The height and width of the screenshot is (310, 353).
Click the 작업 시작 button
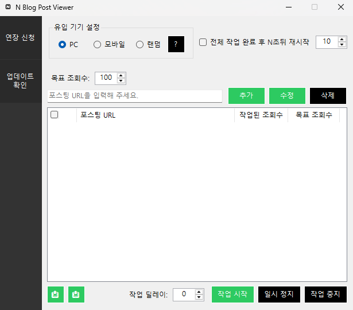(232, 294)
